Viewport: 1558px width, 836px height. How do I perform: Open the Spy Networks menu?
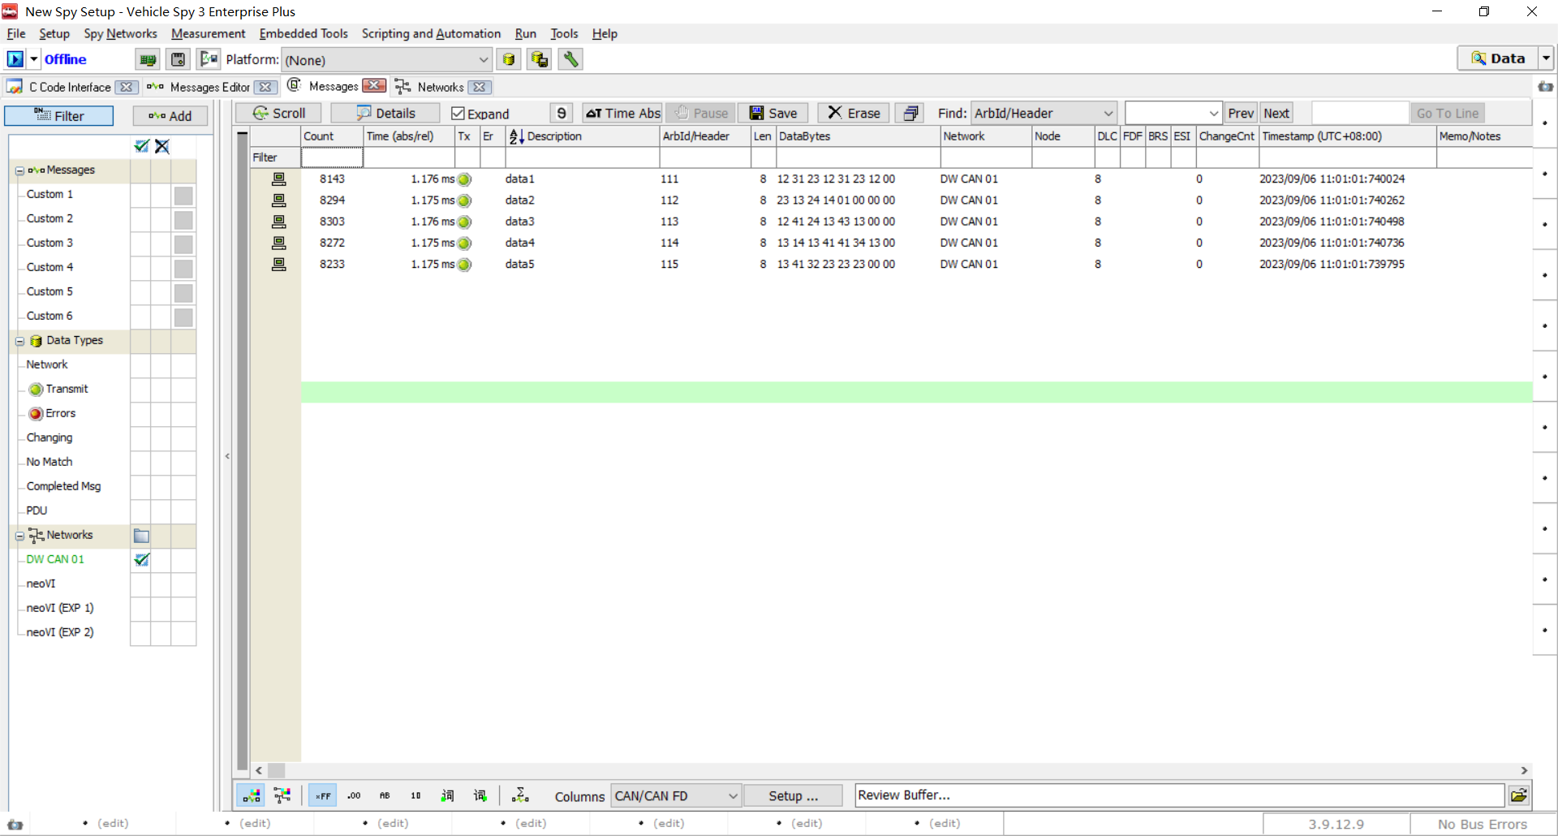coord(120,33)
